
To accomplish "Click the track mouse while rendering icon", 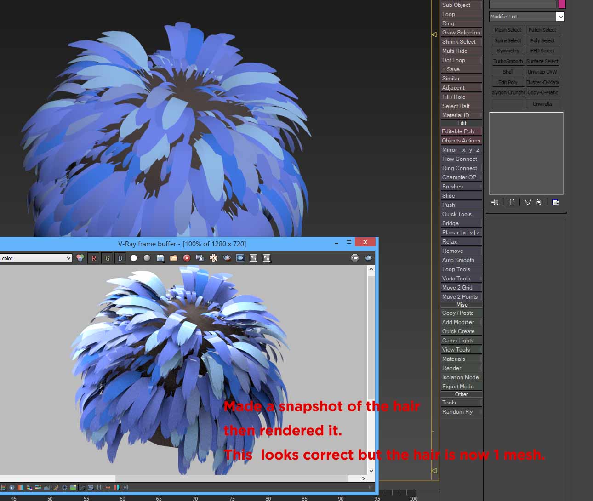I will pyautogui.click(x=213, y=258).
